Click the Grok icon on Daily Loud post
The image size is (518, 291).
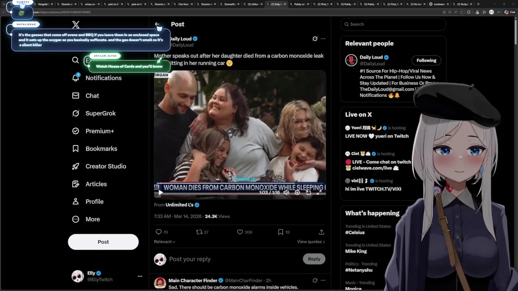click(x=315, y=39)
